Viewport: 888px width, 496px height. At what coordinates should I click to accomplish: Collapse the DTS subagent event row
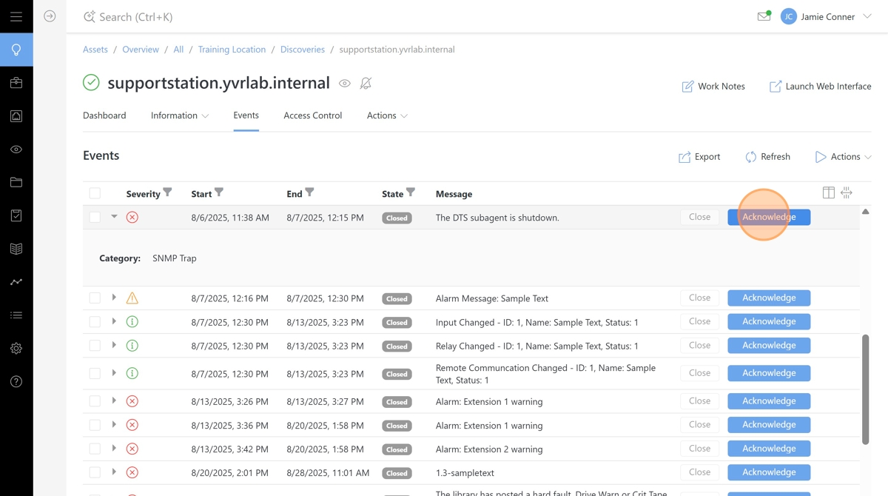[114, 217]
